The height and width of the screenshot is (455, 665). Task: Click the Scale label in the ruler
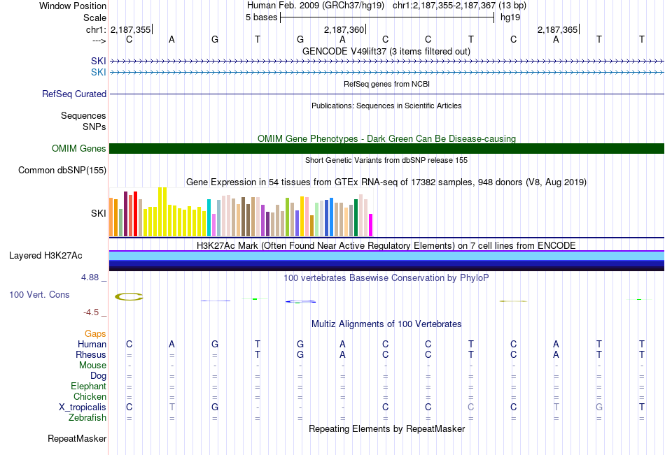94,17
